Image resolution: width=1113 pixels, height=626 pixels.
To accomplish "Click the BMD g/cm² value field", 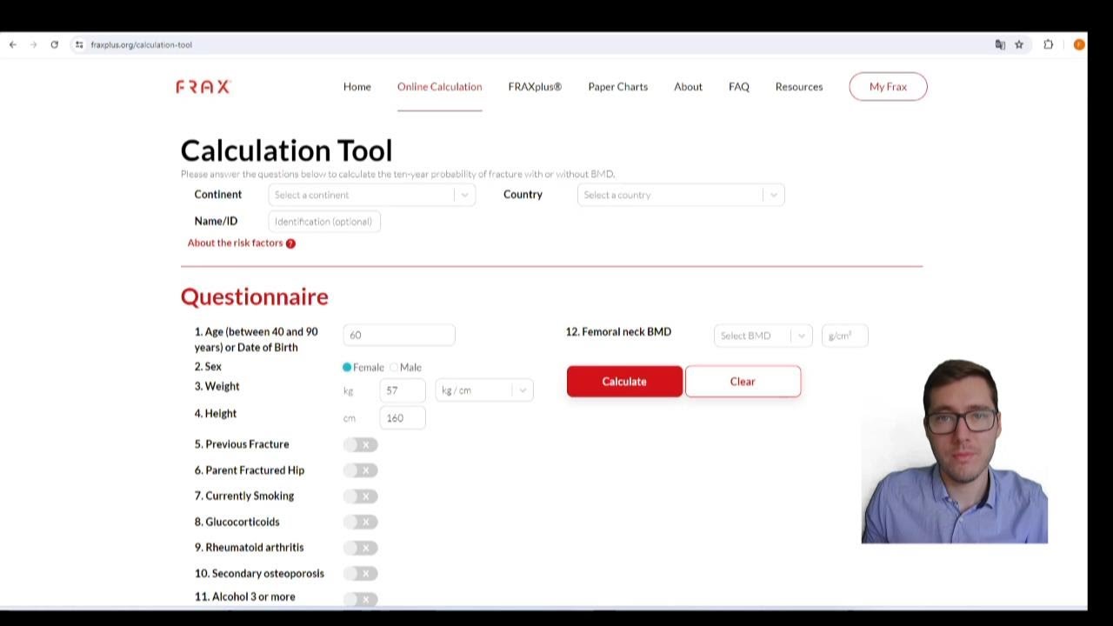I will tap(844, 336).
